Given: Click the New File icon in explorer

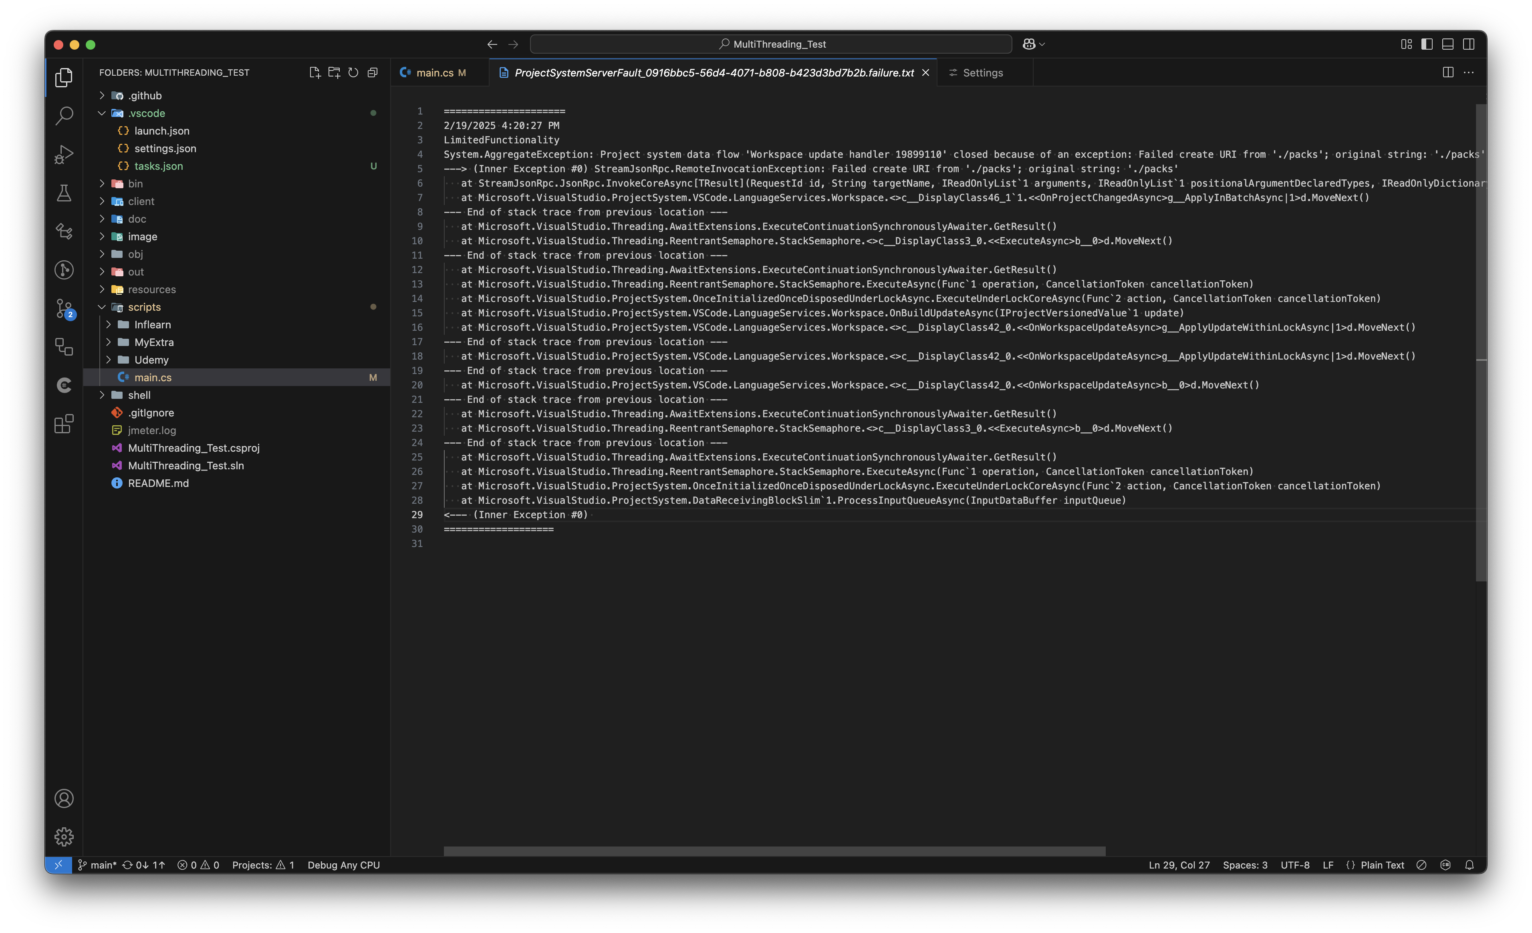Looking at the screenshot, I should tap(314, 73).
